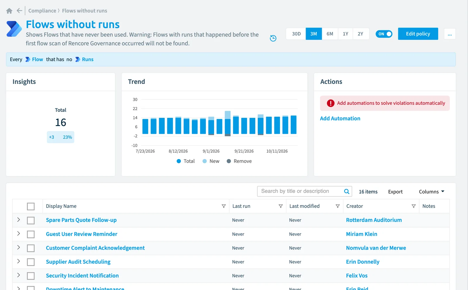Select the 1Y time range
468x290 pixels.
tap(345, 34)
